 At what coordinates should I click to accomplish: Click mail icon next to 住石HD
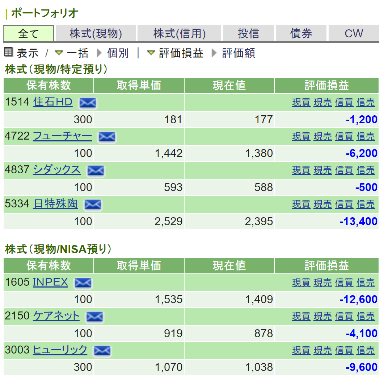point(88,103)
